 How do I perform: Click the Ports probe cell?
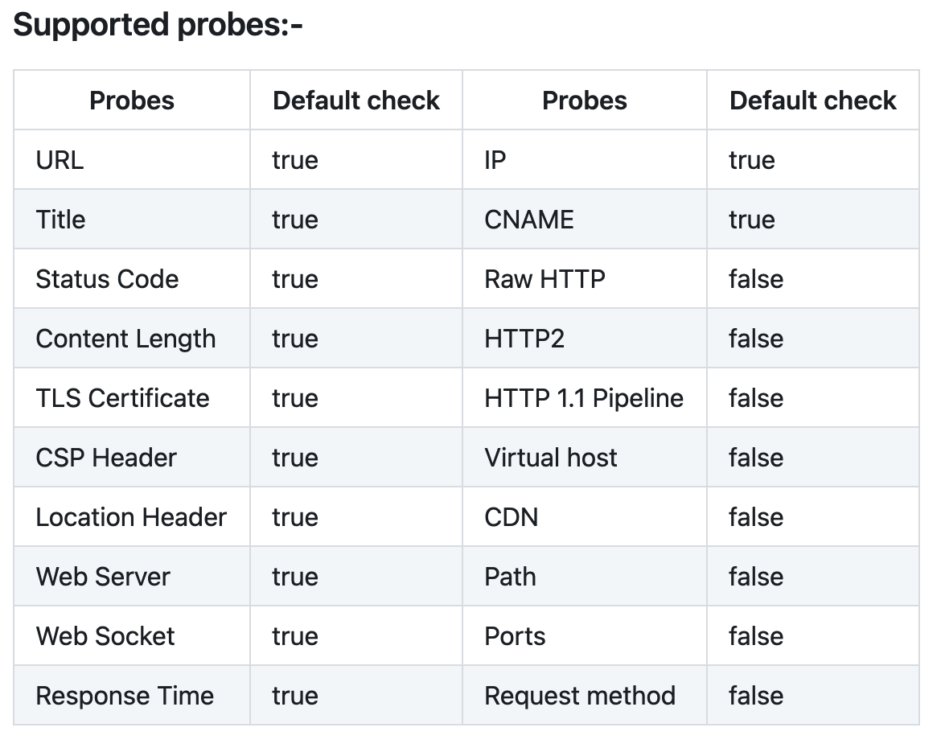click(585, 635)
